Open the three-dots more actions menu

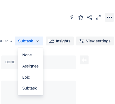(109, 17)
